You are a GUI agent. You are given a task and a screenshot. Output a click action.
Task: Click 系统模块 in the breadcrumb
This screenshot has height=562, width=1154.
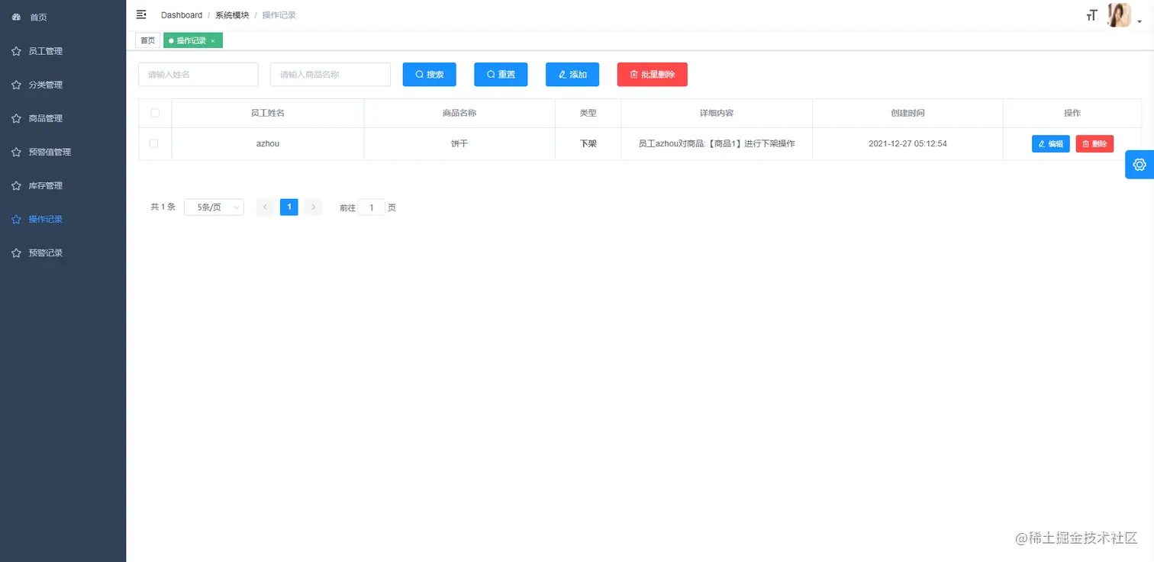232,15
